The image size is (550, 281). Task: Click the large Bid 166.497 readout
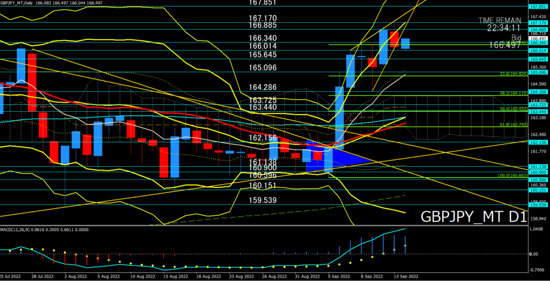[x=505, y=42]
